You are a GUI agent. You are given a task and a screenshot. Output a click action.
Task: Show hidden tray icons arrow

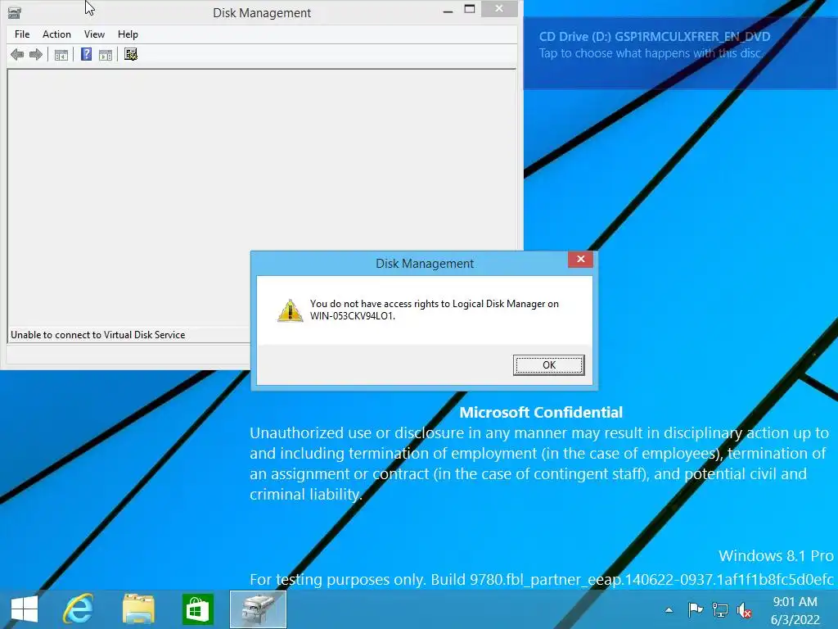669,609
